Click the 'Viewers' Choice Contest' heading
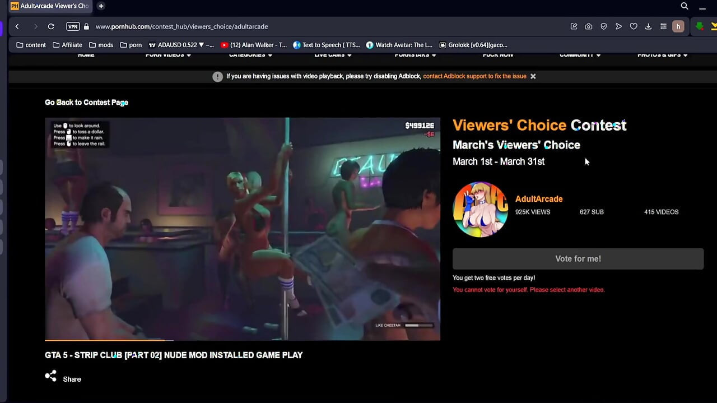The height and width of the screenshot is (403, 717). (539, 126)
